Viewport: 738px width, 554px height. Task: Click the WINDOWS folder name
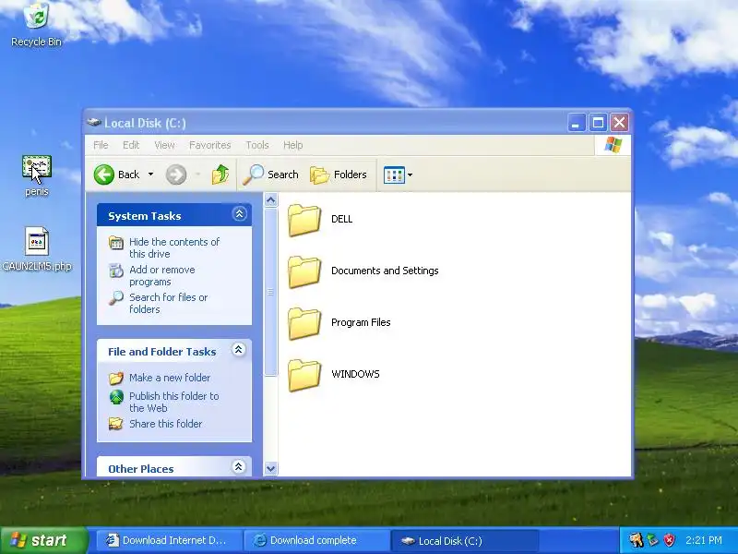click(x=355, y=374)
